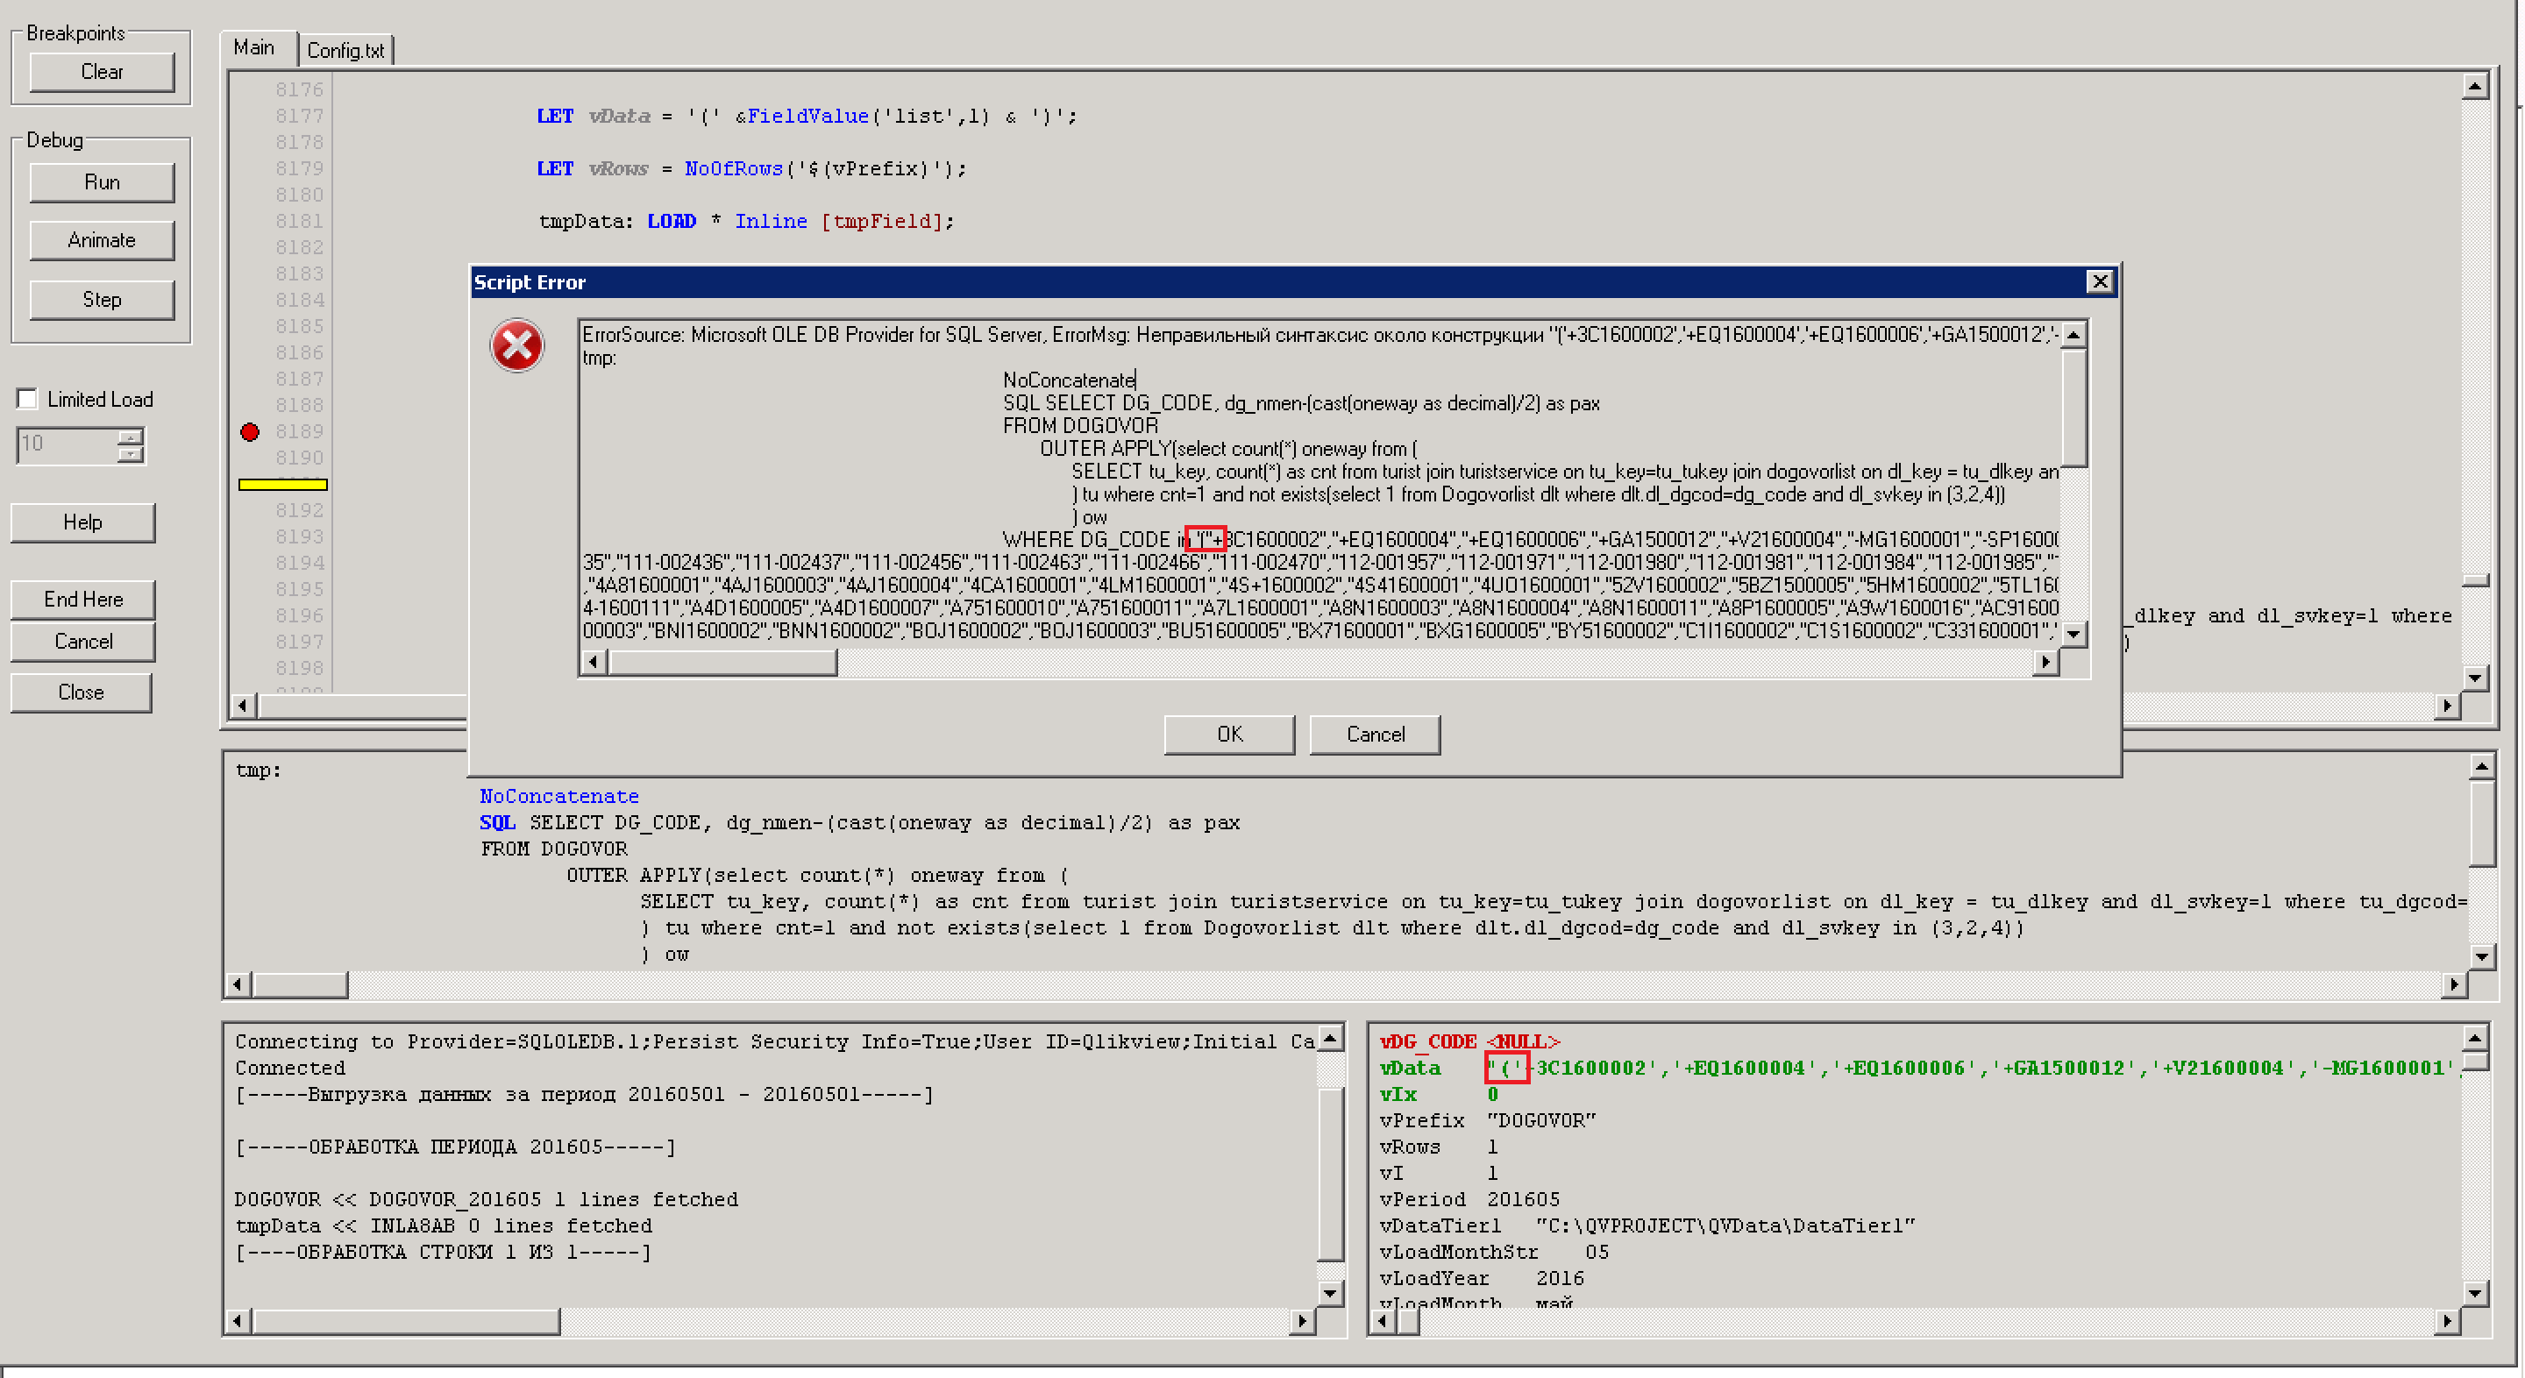The height and width of the screenshot is (1378, 2525).
Task: Enable the Limited Load checkbox
Action: tap(27, 399)
